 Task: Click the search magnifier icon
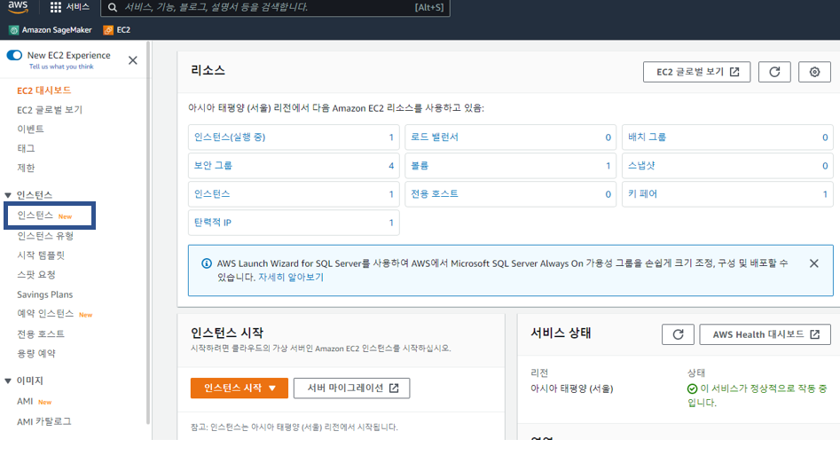pyautogui.click(x=113, y=7)
